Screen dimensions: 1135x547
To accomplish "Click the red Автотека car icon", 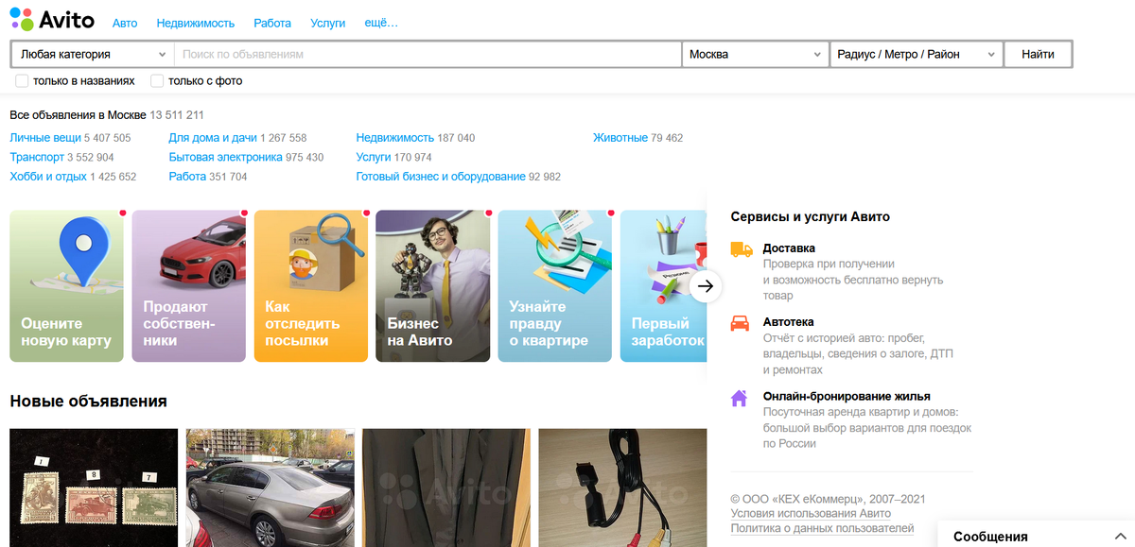I will (740, 323).
